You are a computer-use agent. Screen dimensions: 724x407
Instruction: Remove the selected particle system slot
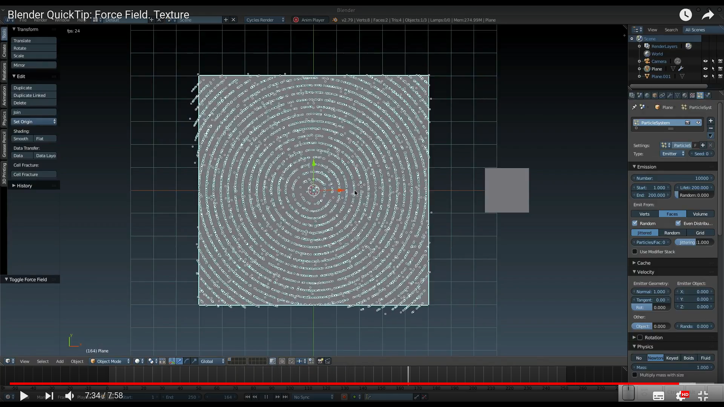(x=710, y=128)
